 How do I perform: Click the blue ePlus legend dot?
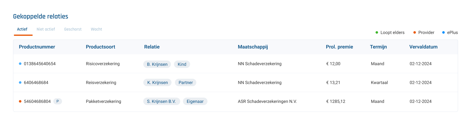[443, 33]
